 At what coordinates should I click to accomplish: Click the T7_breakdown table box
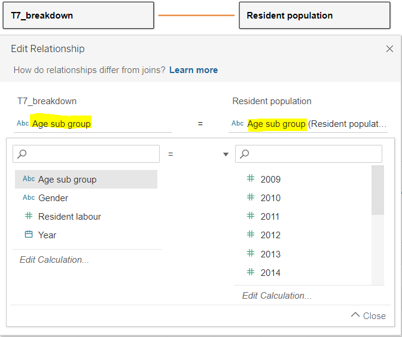[x=78, y=16]
